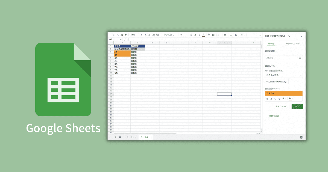Open the name box dropdown arrow
The width and height of the screenshot is (328, 172).
(121, 39)
